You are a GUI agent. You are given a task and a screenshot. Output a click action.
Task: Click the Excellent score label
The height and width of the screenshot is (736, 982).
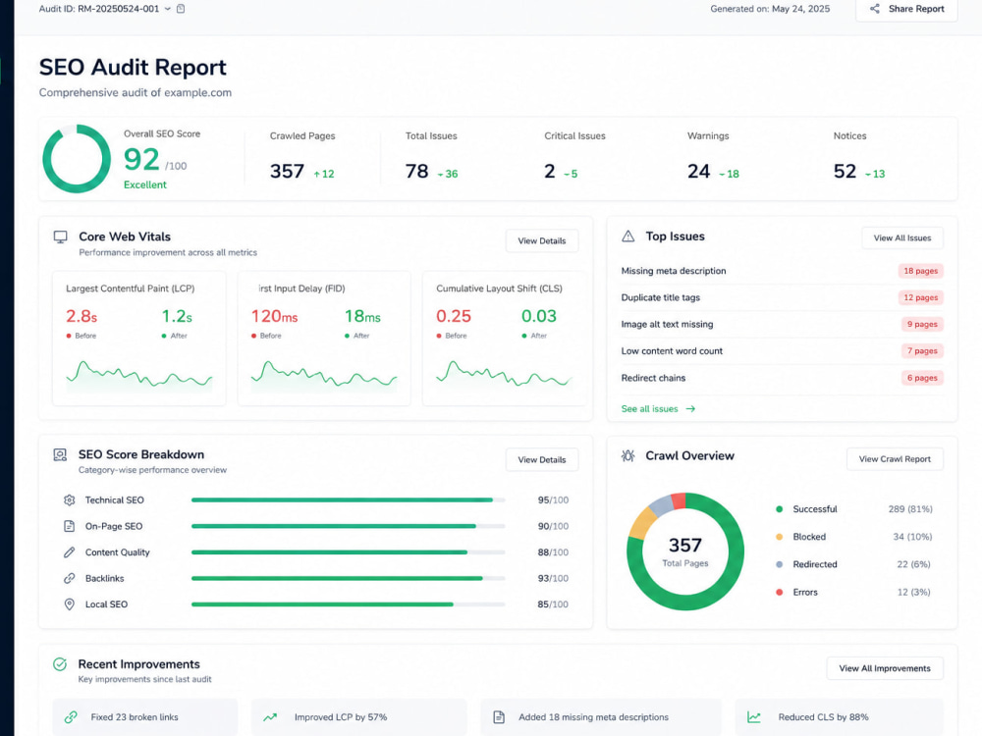[144, 184]
